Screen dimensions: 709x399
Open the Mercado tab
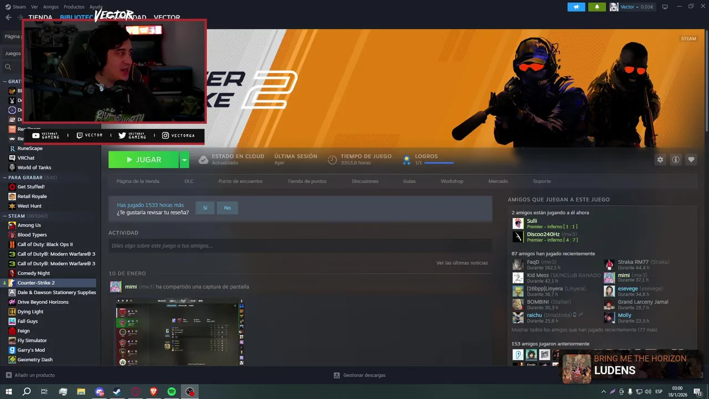(x=498, y=181)
